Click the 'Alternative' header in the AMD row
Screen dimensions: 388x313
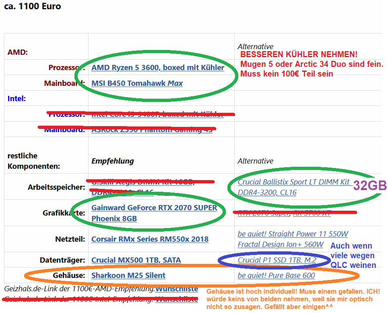[x=255, y=47]
